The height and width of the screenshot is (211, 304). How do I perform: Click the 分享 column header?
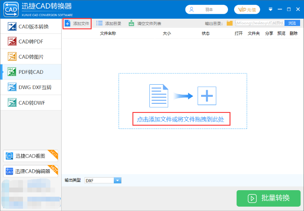[x=269, y=33]
